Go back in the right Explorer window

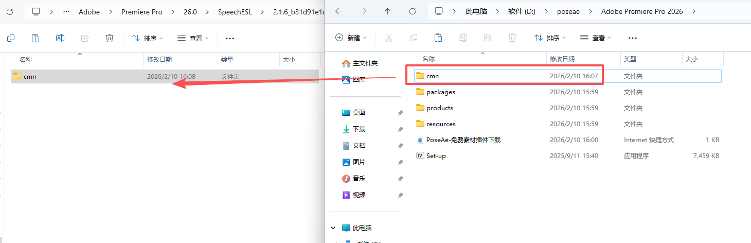coord(338,11)
